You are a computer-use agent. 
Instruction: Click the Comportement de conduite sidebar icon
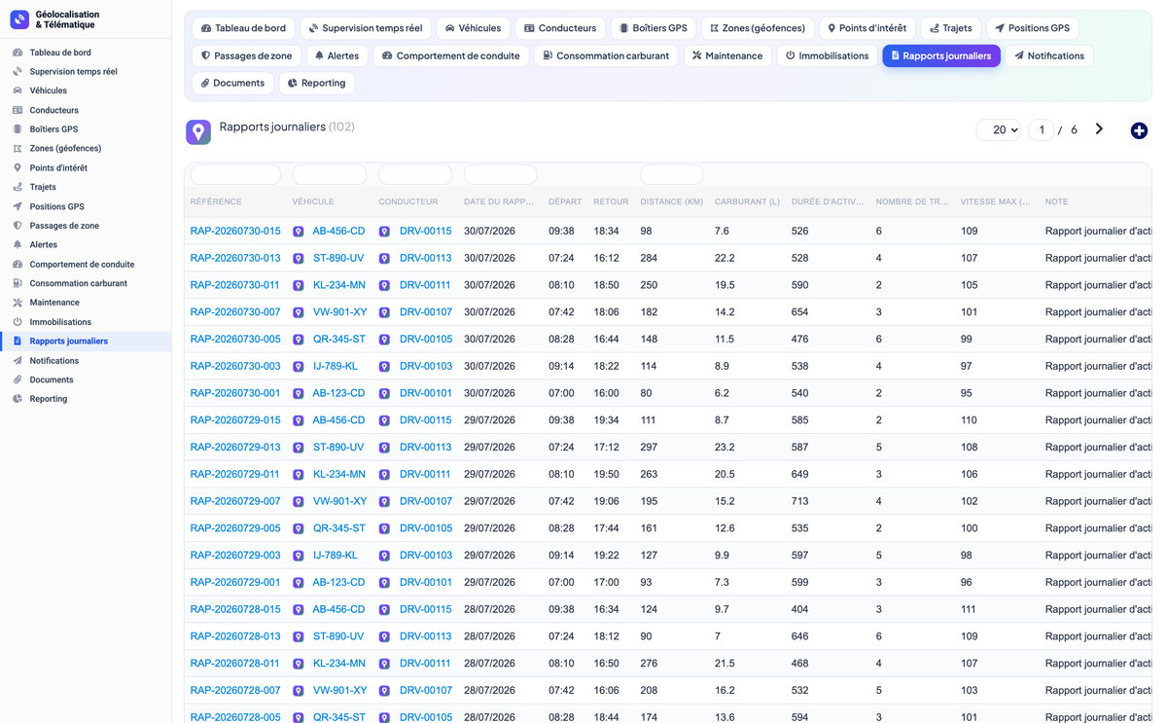(x=18, y=264)
